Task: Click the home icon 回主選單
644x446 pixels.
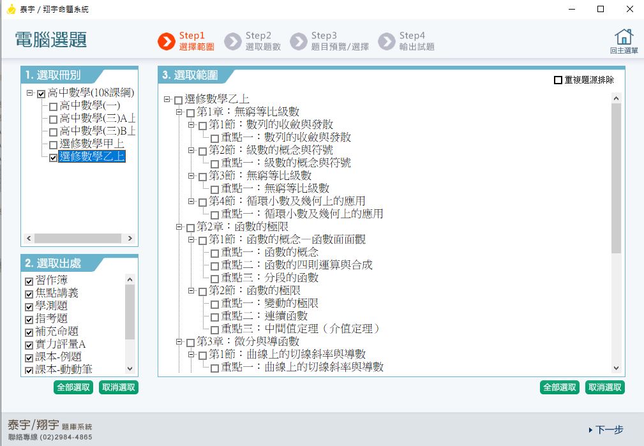Action: point(624,41)
